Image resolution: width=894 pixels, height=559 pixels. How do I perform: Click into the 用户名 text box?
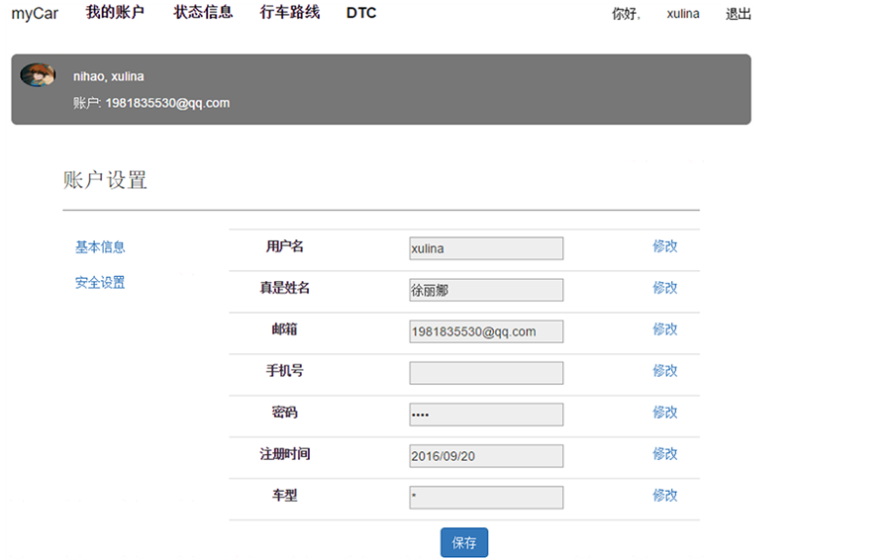click(x=486, y=248)
